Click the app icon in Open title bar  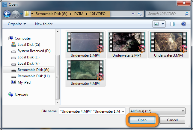point(5,4)
